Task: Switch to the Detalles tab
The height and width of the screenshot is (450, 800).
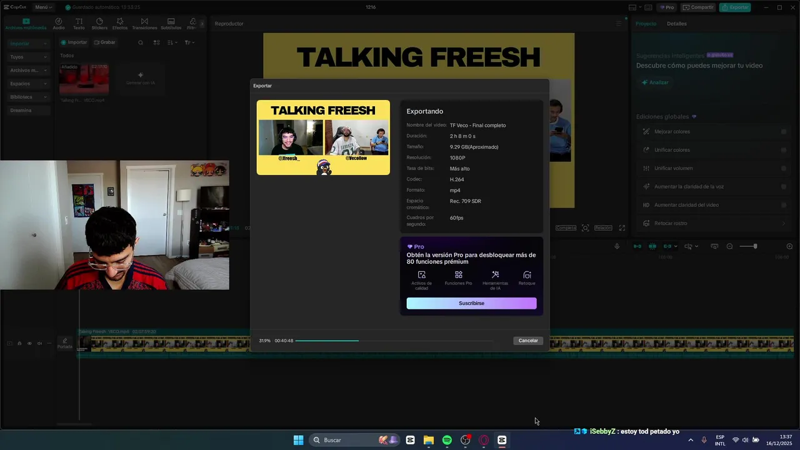Action: (x=676, y=24)
